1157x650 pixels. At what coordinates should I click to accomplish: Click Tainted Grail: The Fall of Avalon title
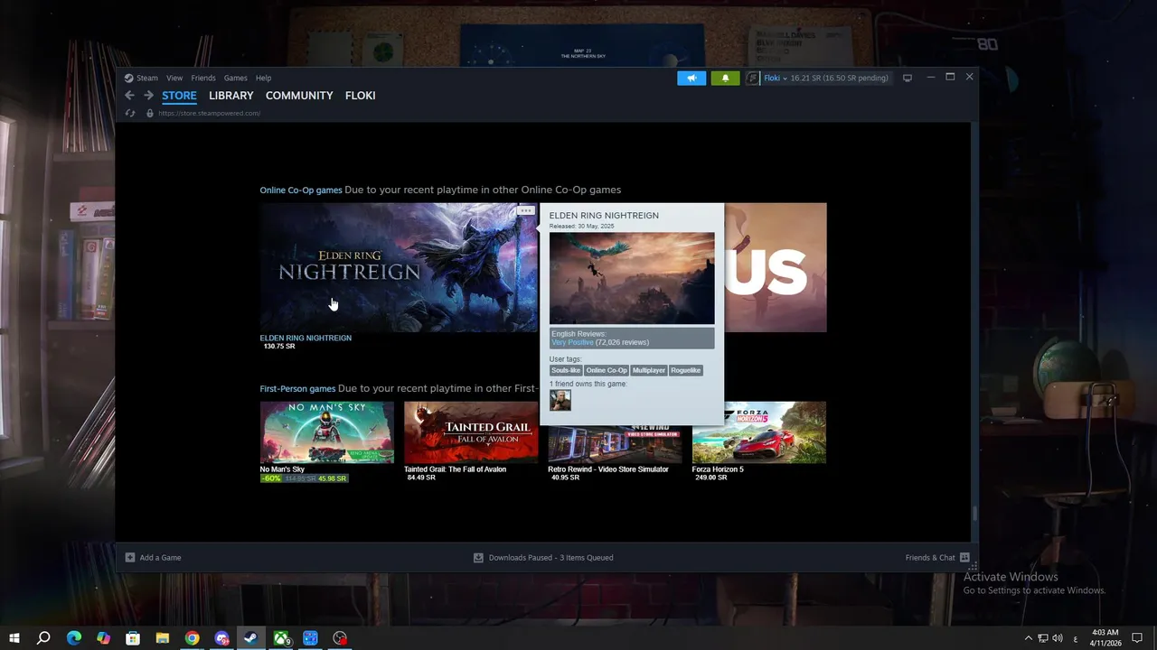click(455, 469)
